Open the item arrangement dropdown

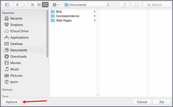click(x=56, y=5)
